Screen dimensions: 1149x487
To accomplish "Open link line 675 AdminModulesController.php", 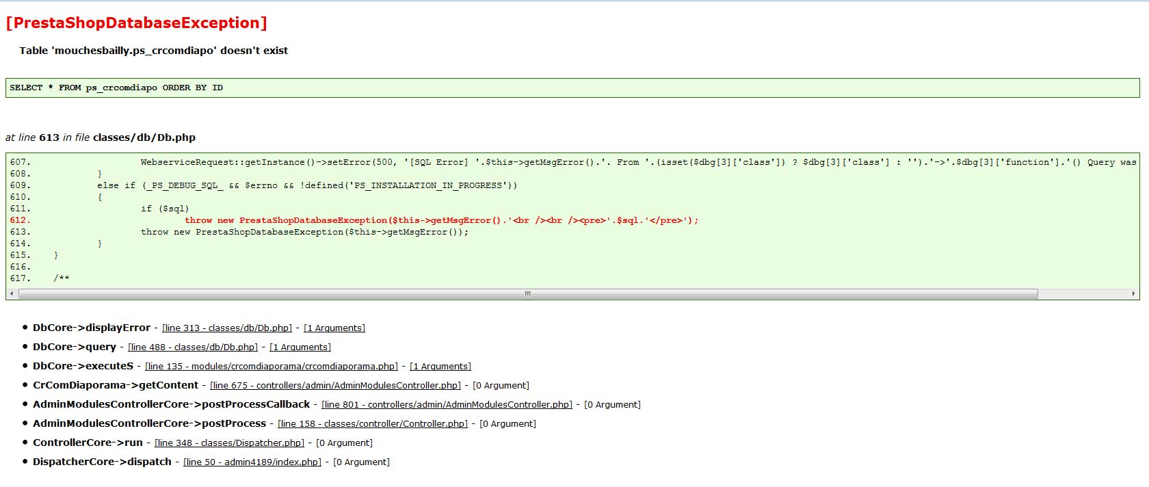I will pyautogui.click(x=335, y=386).
